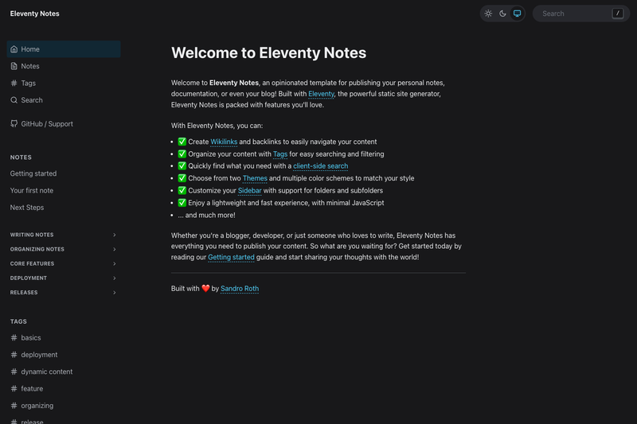Click the Notes document icon in the sidebar
This screenshot has height=424, width=637.
(14, 66)
